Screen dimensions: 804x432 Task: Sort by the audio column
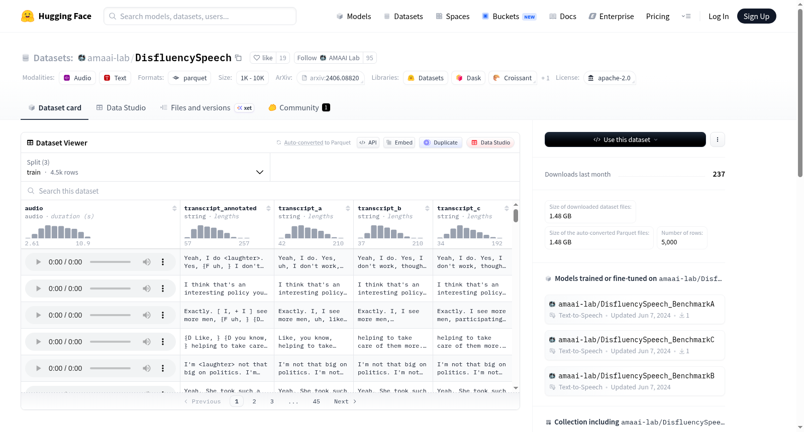[174, 208]
